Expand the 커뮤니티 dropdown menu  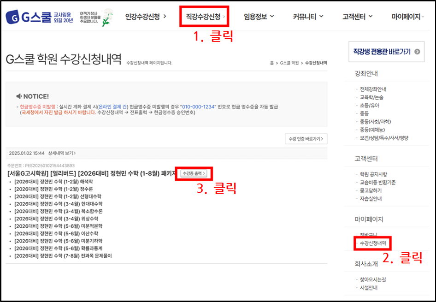(x=308, y=17)
